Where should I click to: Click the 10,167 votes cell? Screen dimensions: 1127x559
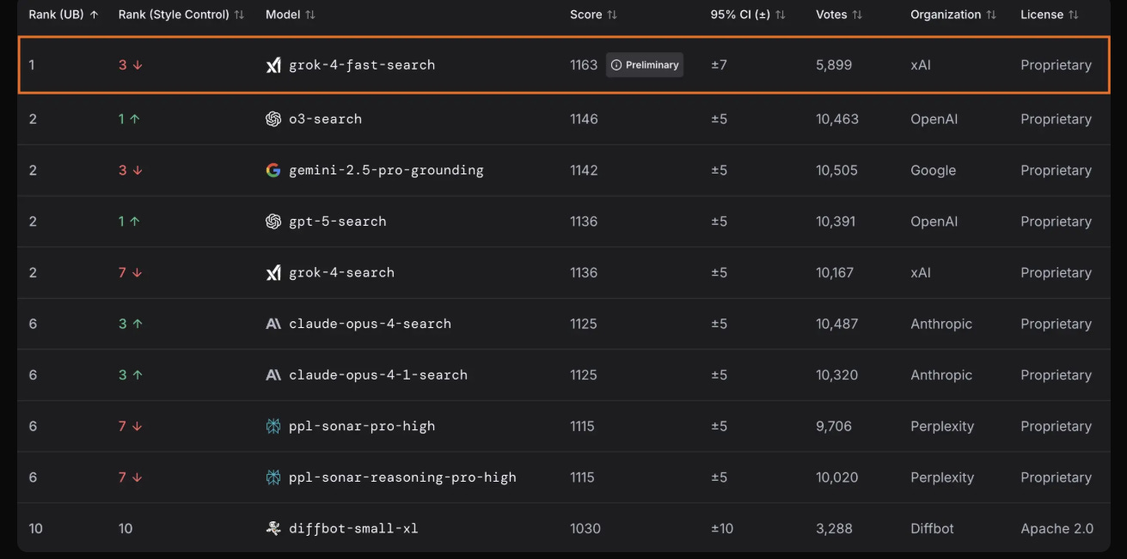pyautogui.click(x=836, y=273)
